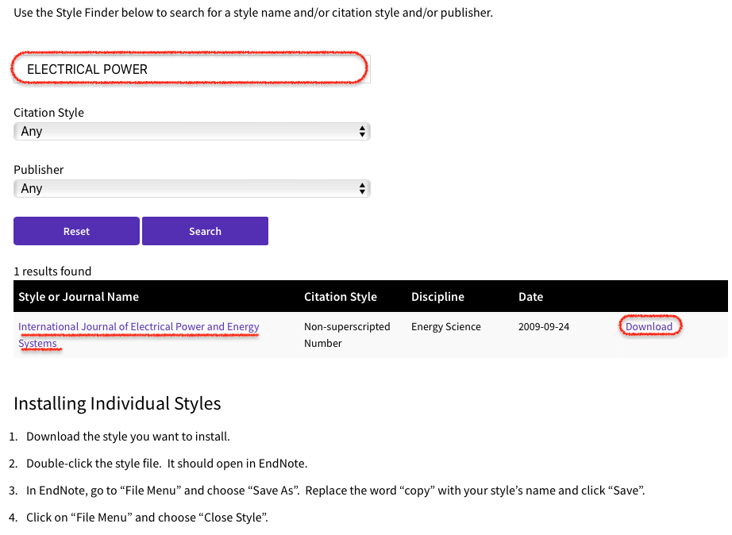Select the 'Citation Style' field label
Screen dimensions: 732x535
coord(49,113)
